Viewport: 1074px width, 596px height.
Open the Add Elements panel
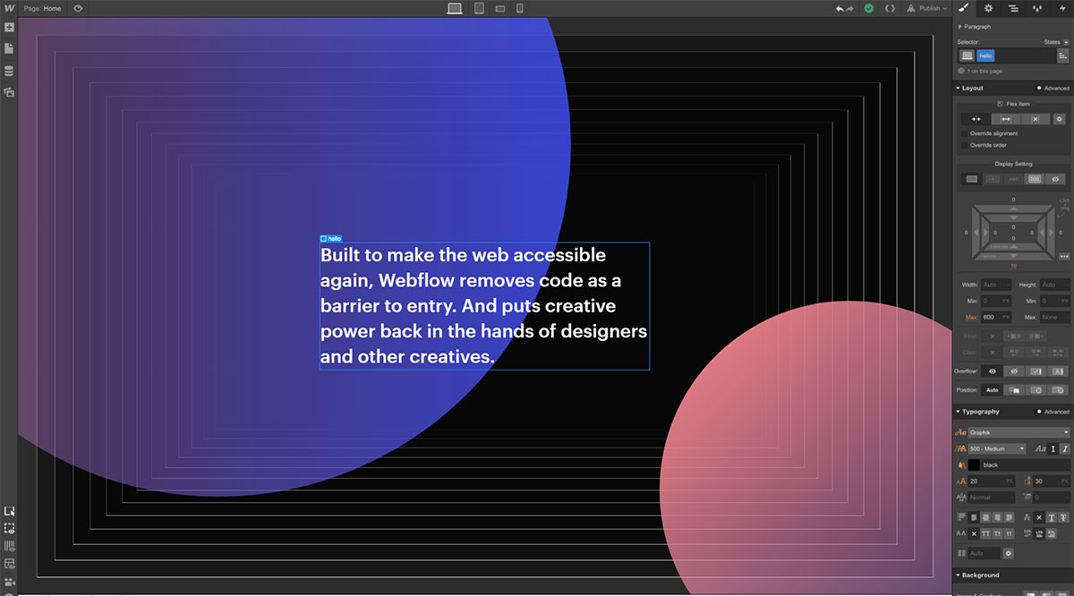point(9,28)
